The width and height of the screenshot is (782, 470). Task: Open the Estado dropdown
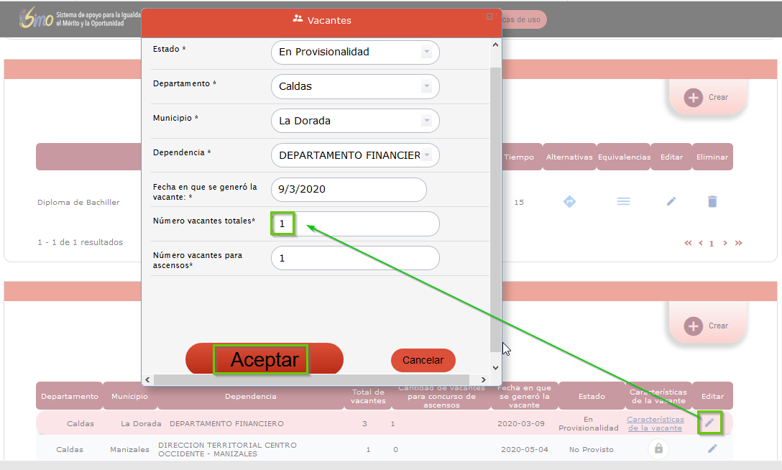pyautogui.click(x=426, y=52)
